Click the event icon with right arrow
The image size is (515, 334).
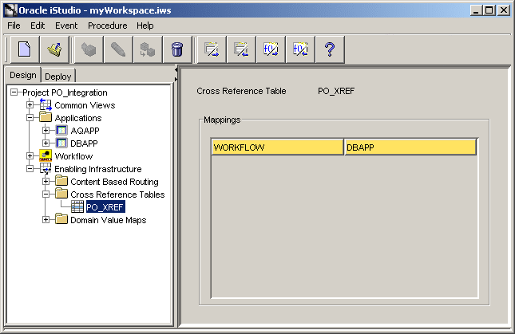pos(212,49)
